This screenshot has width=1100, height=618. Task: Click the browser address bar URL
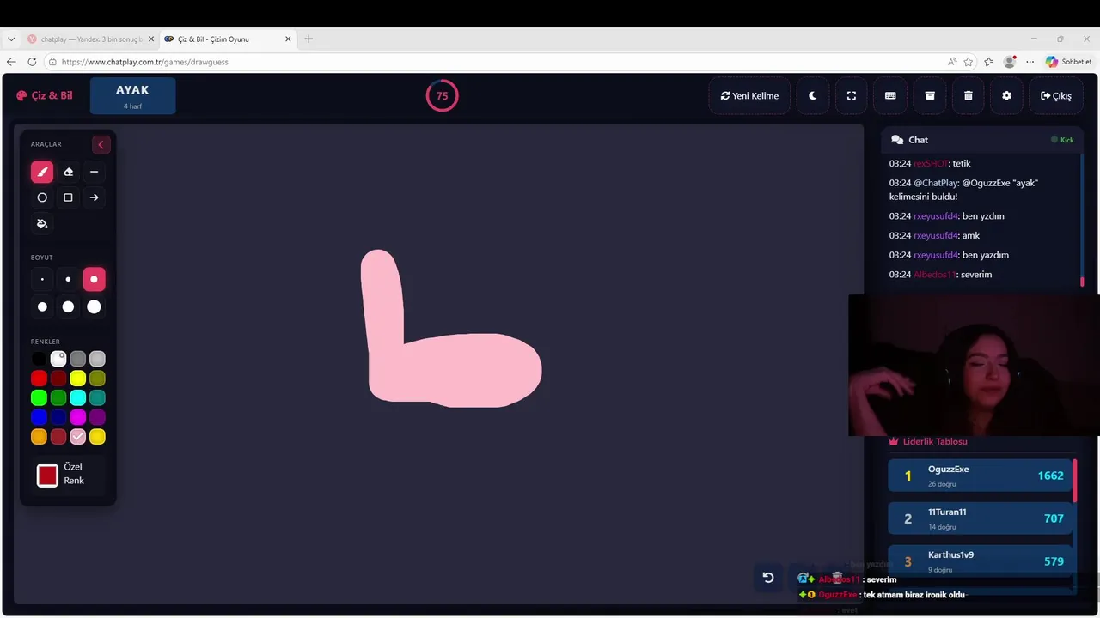[x=145, y=62]
